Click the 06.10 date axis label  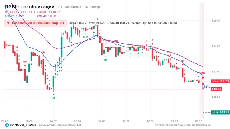199,121
